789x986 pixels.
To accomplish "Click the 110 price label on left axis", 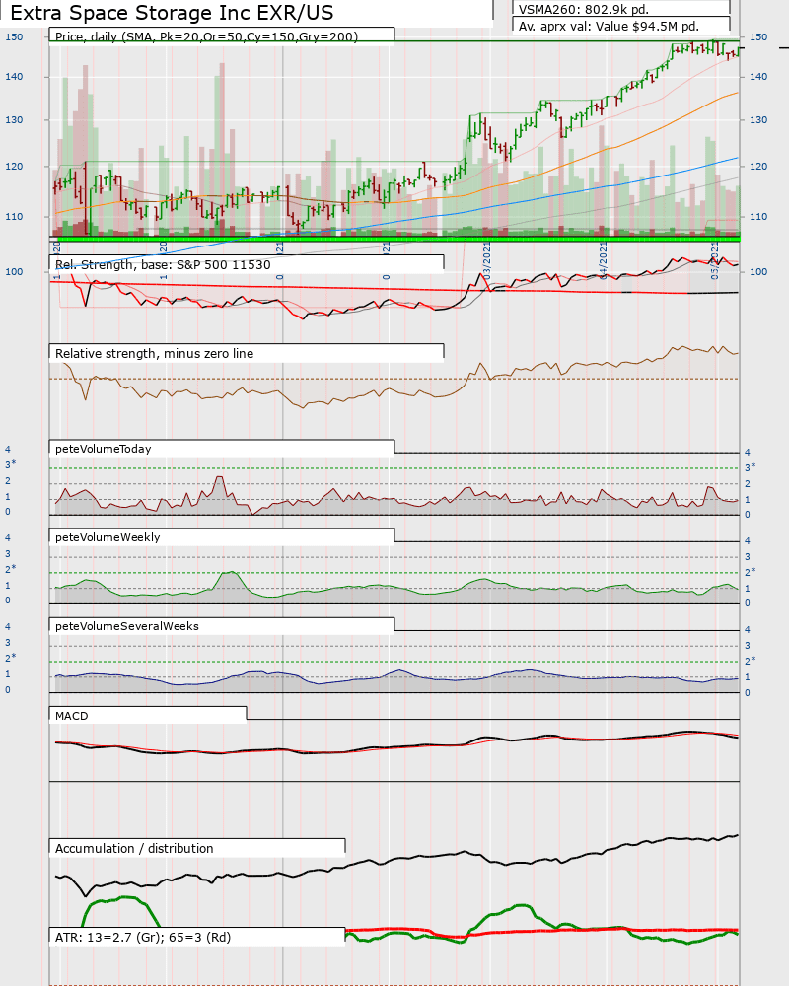I will click(14, 217).
